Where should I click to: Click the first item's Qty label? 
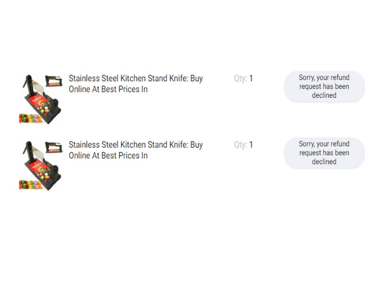241,78
